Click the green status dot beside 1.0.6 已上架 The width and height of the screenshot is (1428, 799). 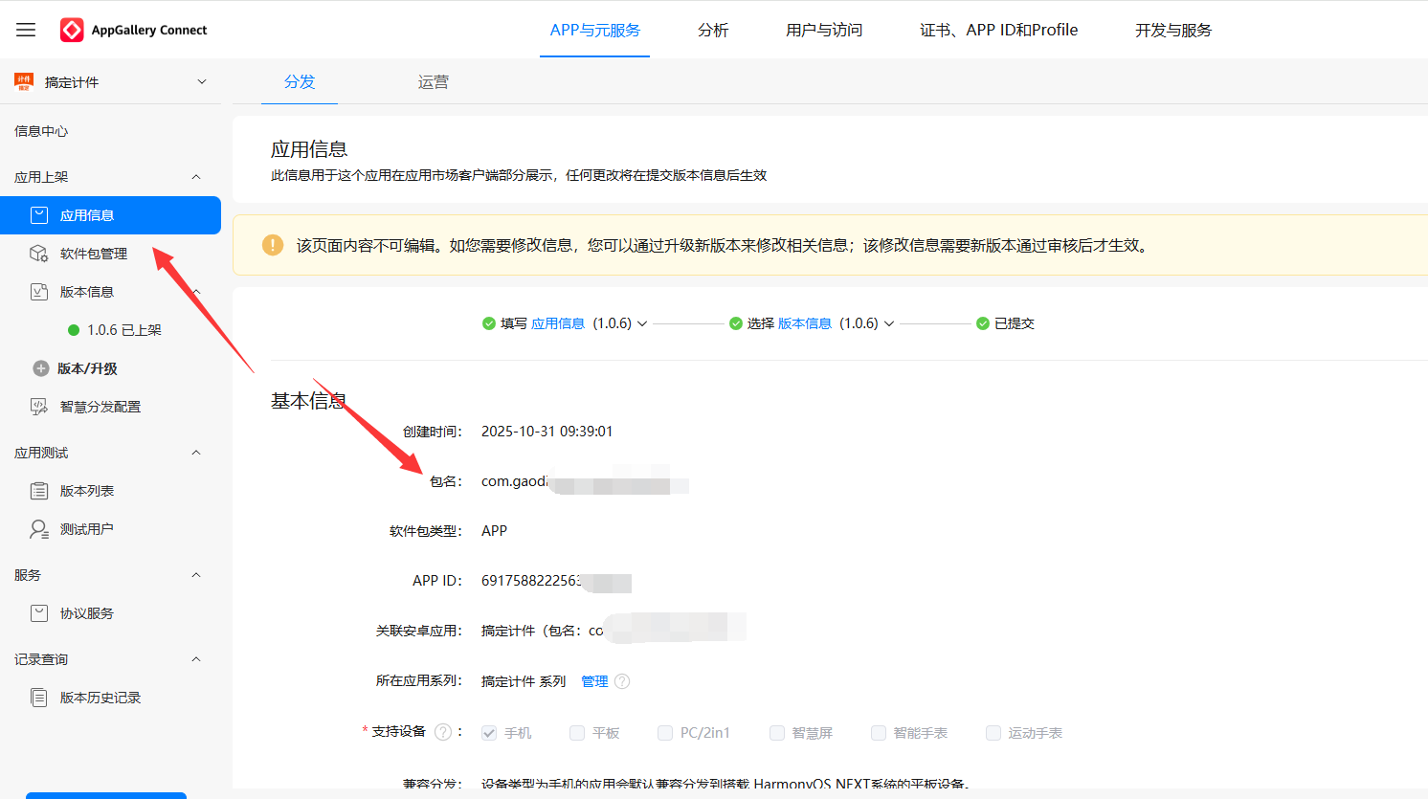tap(74, 330)
